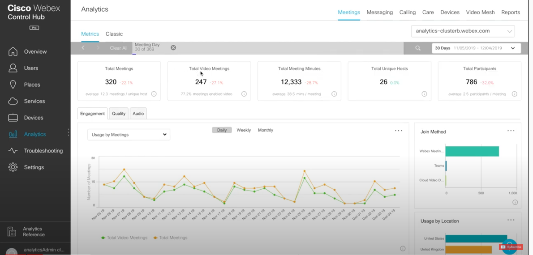Open Overview via the home icon

(13, 51)
